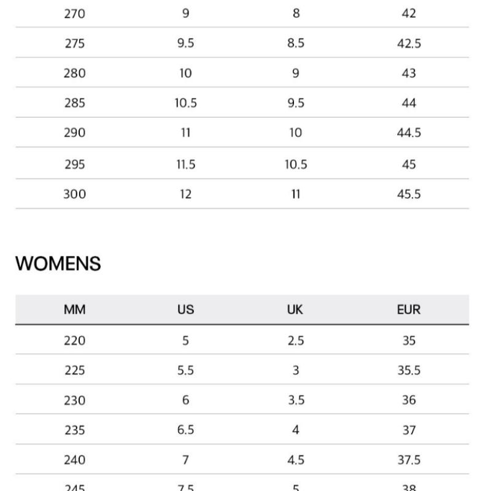Click the 45.5 EUR size value
Image resolution: width=491 pixels, height=491 pixels.
pyautogui.click(x=409, y=195)
